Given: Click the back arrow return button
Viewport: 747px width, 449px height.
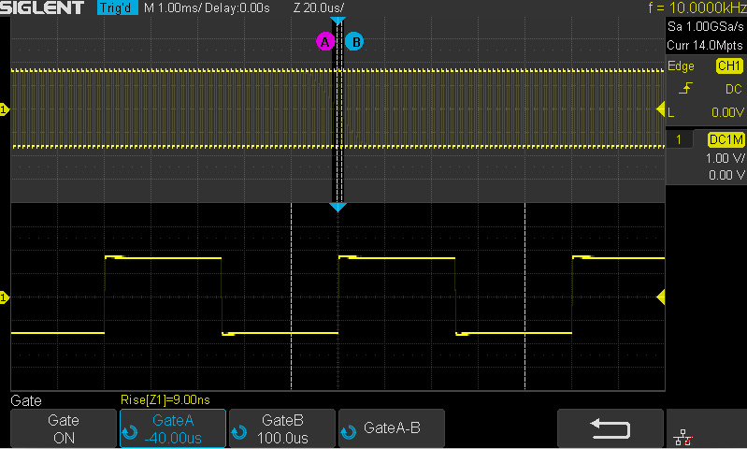Looking at the screenshot, I should click(611, 428).
